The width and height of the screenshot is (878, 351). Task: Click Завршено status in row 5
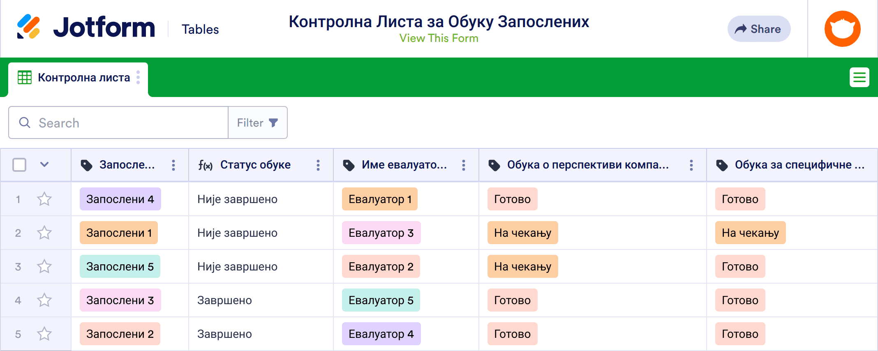pyautogui.click(x=224, y=334)
